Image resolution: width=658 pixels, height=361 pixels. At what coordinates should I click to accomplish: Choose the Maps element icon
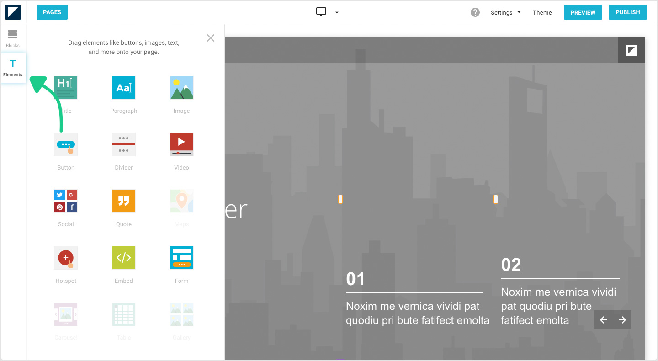[181, 201]
